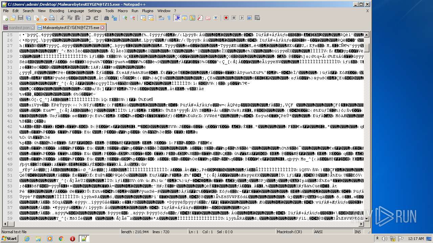
Task: Close the MalwarebytesKEYGEN@TZ15.exe tab
Action: coord(102,27)
